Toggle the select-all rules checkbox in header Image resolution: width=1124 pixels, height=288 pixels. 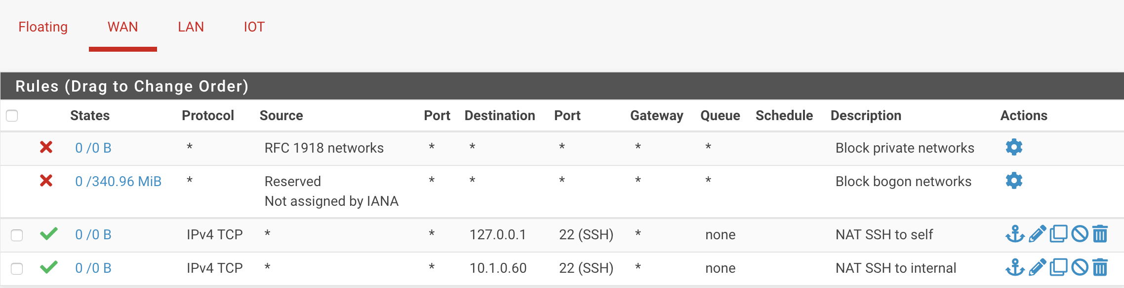[12, 116]
